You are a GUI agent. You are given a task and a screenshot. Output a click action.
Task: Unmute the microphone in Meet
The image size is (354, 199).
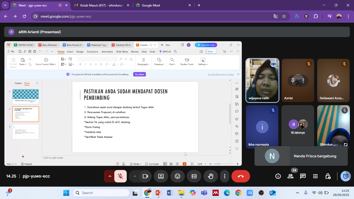121,176
